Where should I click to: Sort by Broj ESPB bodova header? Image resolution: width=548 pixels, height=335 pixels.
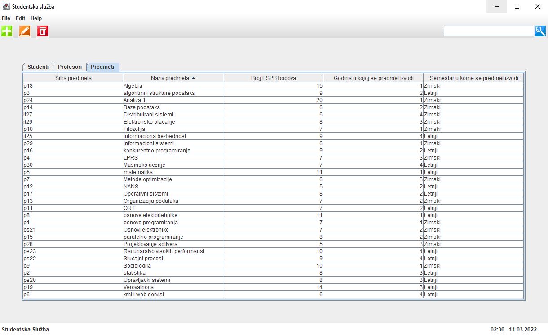pyautogui.click(x=273, y=78)
